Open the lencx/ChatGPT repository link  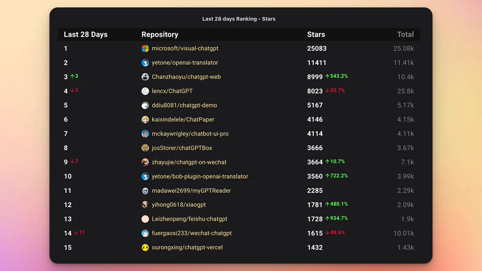point(172,91)
